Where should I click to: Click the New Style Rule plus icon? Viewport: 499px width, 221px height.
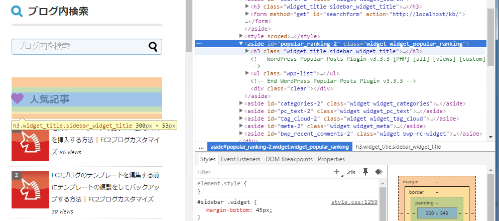pyautogui.click(x=337, y=172)
